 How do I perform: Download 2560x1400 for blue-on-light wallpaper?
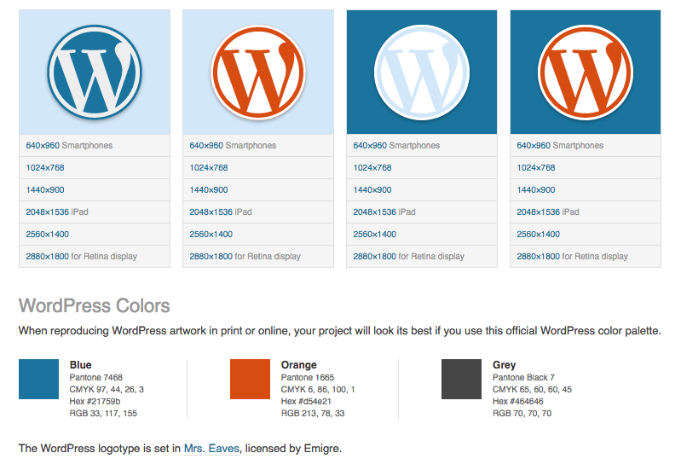(x=48, y=235)
